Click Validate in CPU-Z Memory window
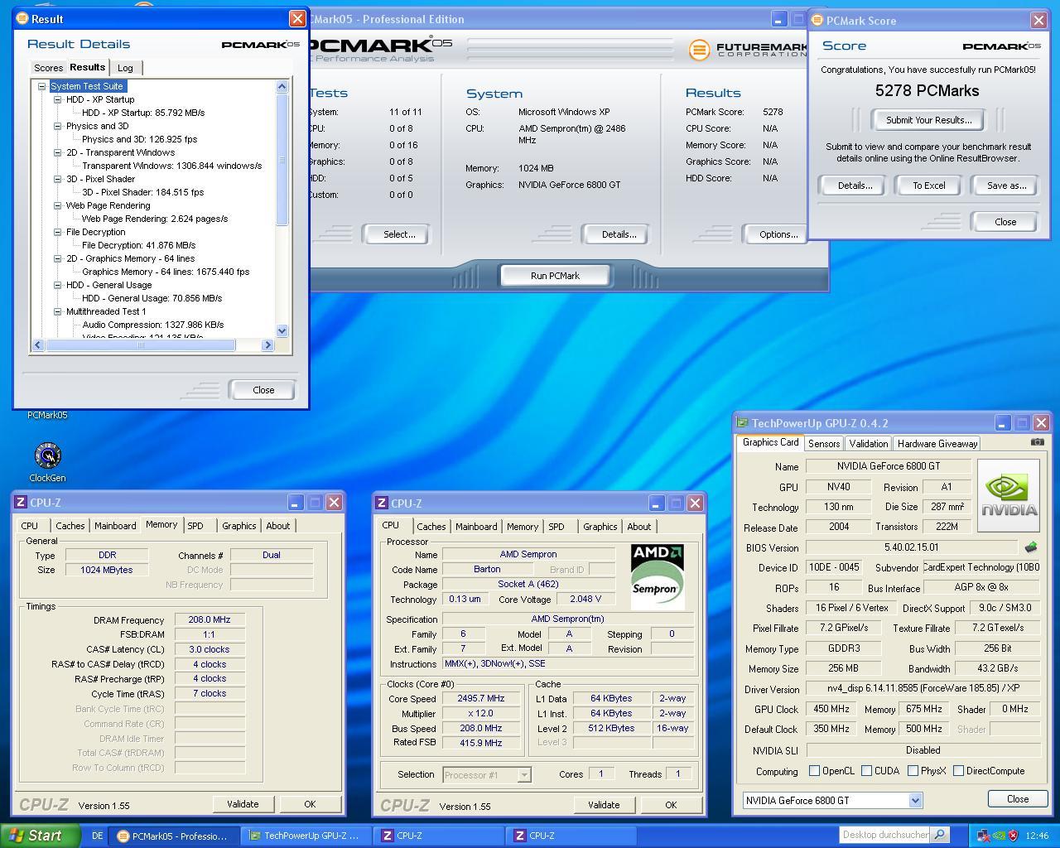The height and width of the screenshot is (848, 1060). point(243,804)
